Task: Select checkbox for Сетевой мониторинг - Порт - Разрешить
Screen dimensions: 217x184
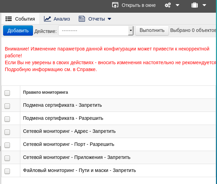Action: [x=7, y=145]
